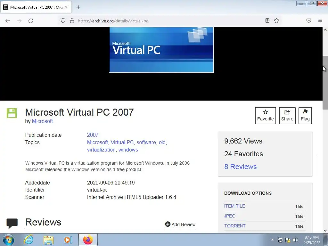Open the Windows Start menu
The width and height of the screenshot is (328, 246).
tap(9, 240)
